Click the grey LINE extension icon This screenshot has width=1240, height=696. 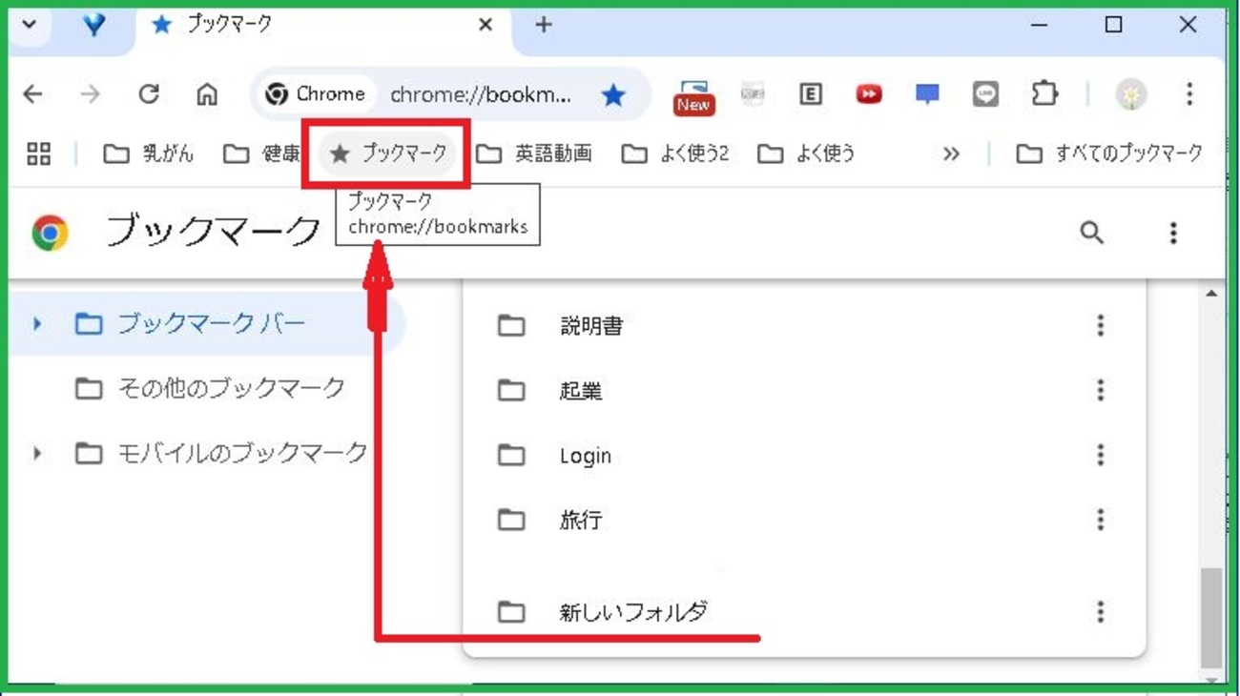985,94
